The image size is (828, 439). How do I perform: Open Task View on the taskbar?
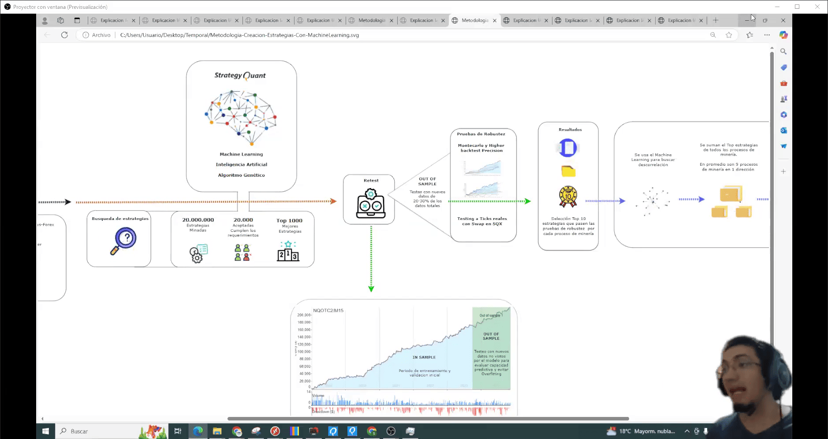178,431
